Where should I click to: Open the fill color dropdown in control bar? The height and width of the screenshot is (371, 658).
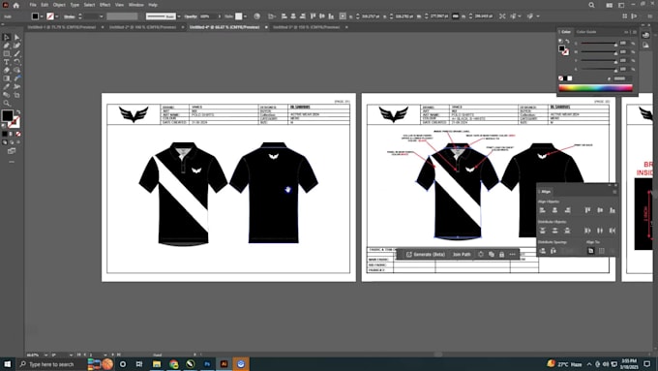coord(42,16)
